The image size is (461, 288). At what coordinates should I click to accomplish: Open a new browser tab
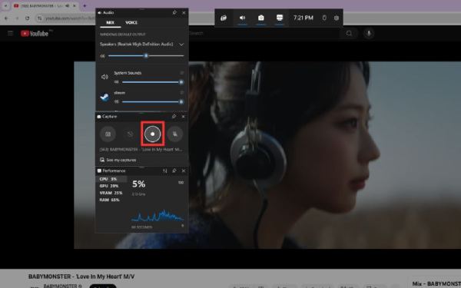click(85, 5)
